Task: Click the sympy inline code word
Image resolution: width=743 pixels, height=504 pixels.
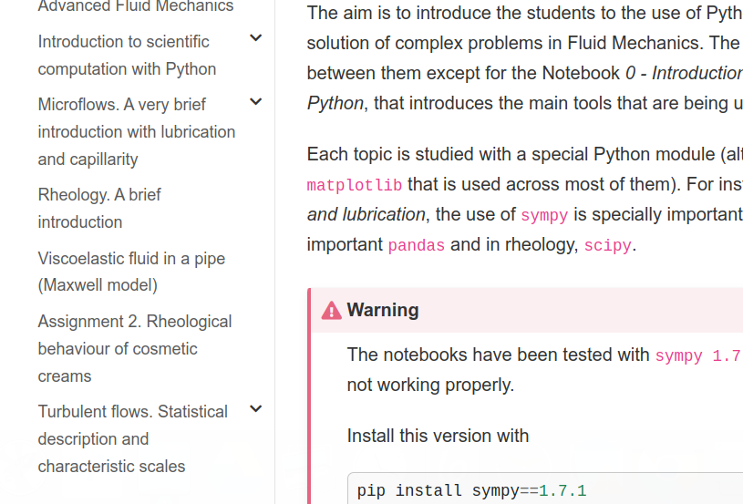Action: (544, 215)
